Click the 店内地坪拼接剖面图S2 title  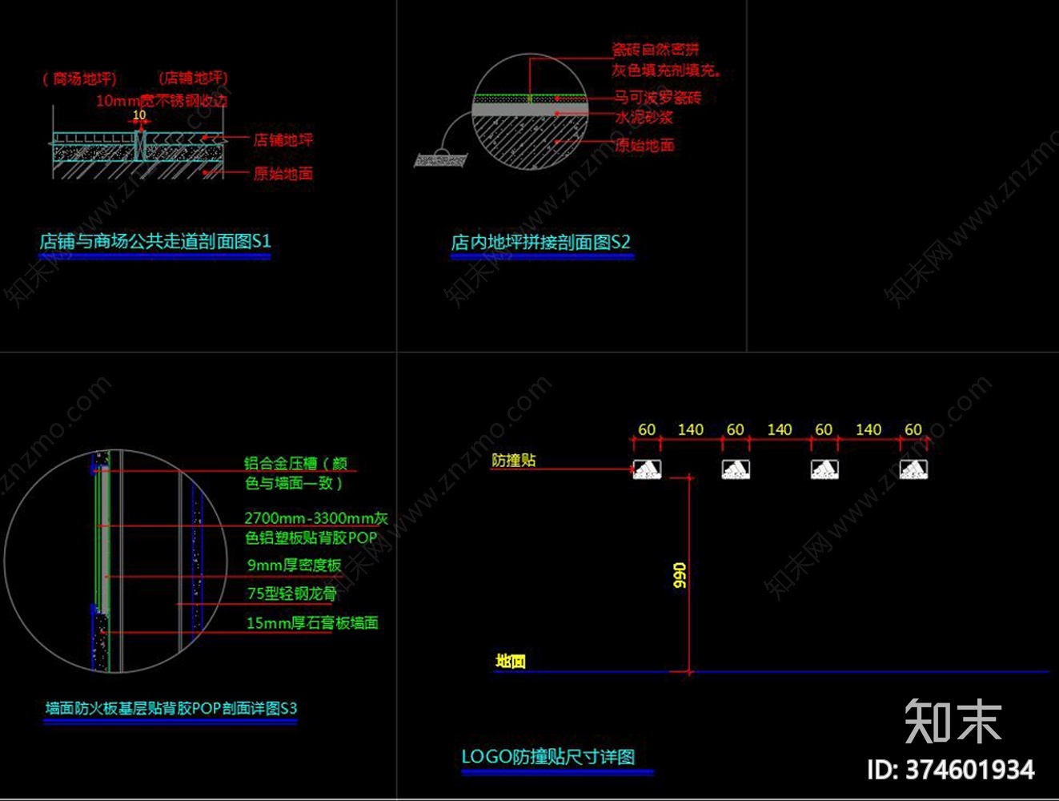pyautogui.click(x=541, y=242)
